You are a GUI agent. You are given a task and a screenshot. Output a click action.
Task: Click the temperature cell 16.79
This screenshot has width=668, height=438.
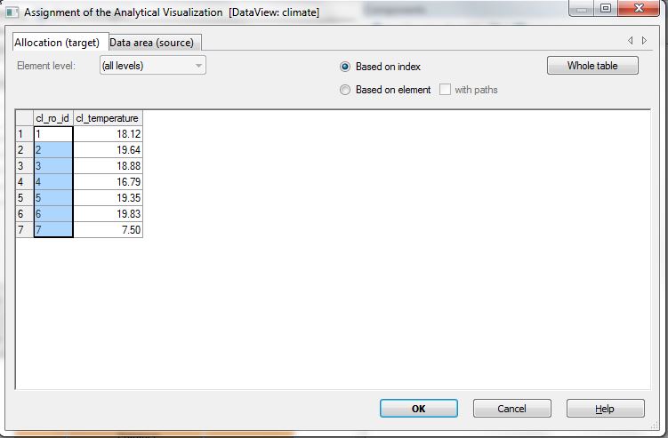pyautogui.click(x=108, y=182)
